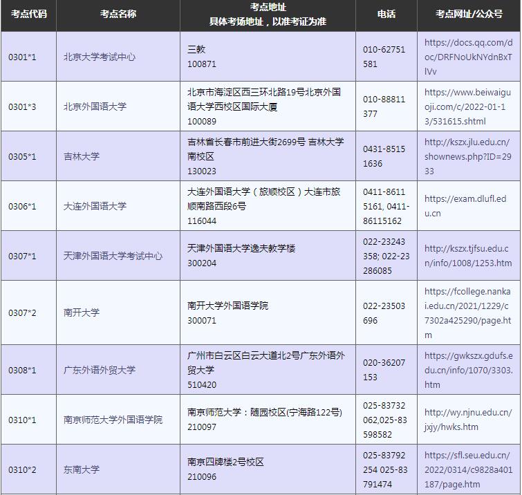The height and width of the screenshot is (495, 522).
Task: Click the phone cell starting 0411-8611
Action: [386, 207]
